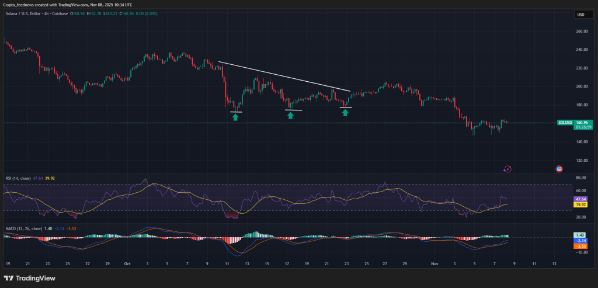Click the 160.96 current price countdown box
The image size is (598, 288).
pos(582,124)
